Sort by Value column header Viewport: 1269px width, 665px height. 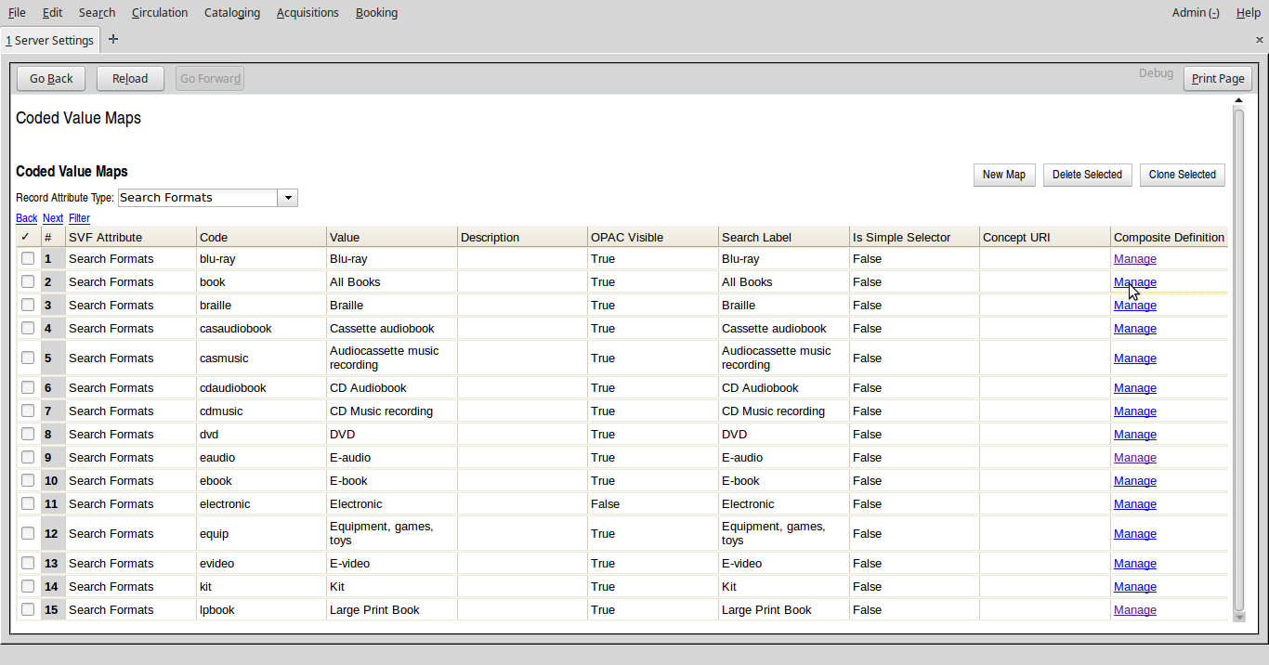pos(392,237)
